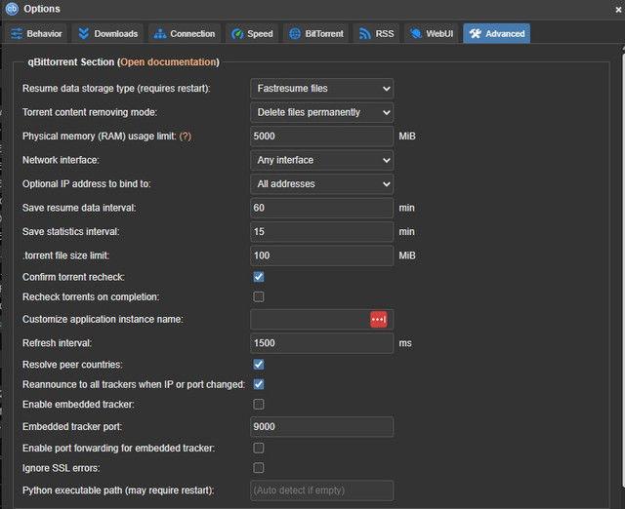The height and width of the screenshot is (509, 625).
Task: Click the Behavior tab sliders icon
Action: click(17, 34)
